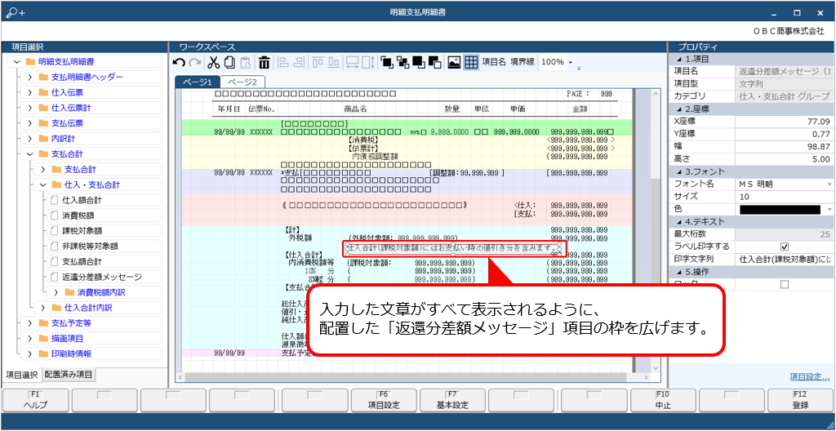Open the 項目設定... link in properties
This screenshot has width=836, height=431.
click(809, 376)
